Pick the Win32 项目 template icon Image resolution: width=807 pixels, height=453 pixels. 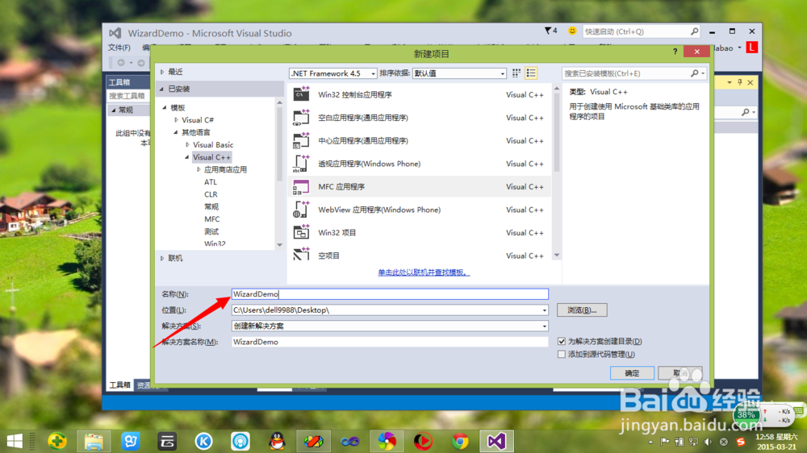(x=301, y=232)
